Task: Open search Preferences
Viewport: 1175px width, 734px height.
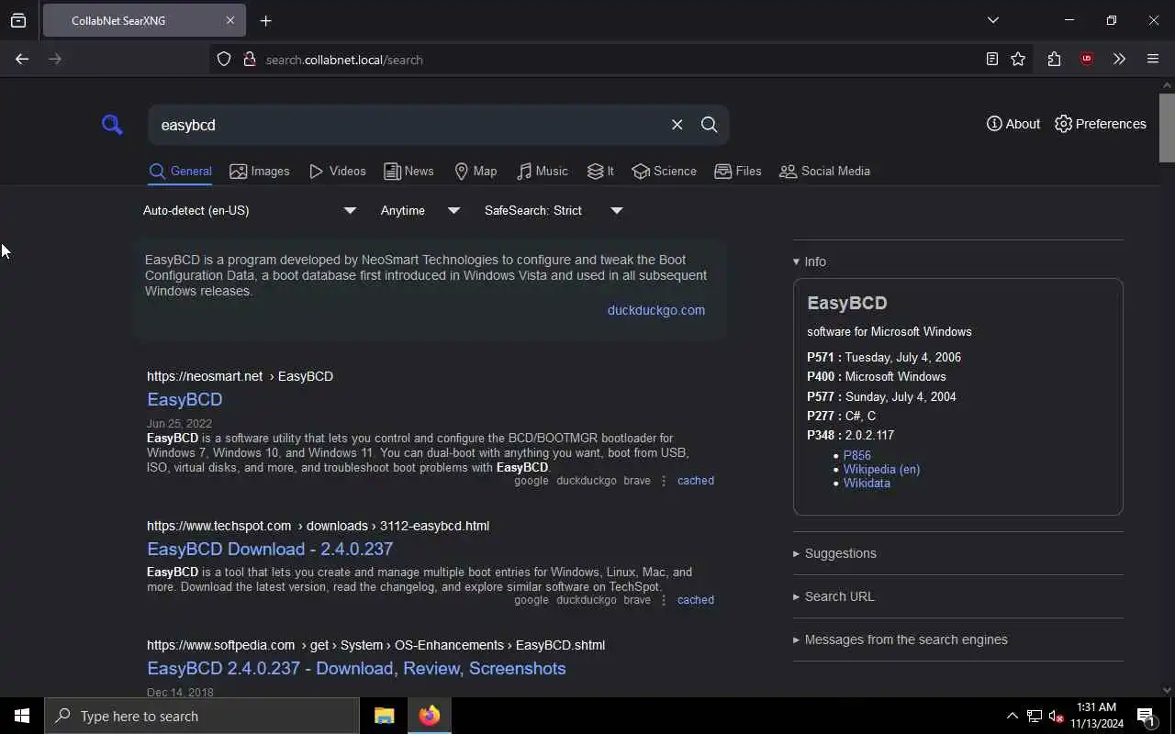Action: pyautogui.click(x=1101, y=124)
